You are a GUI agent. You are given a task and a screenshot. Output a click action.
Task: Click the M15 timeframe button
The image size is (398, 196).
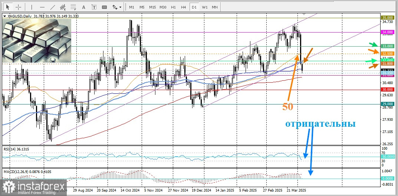coord(152,7)
